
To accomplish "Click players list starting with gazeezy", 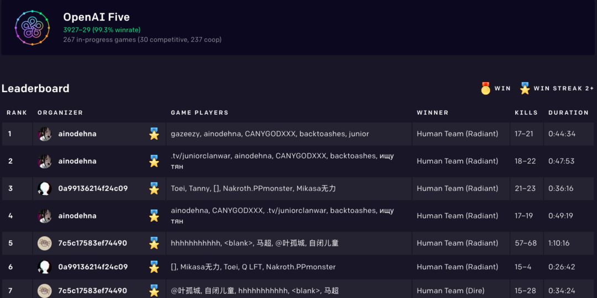I will point(270,134).
